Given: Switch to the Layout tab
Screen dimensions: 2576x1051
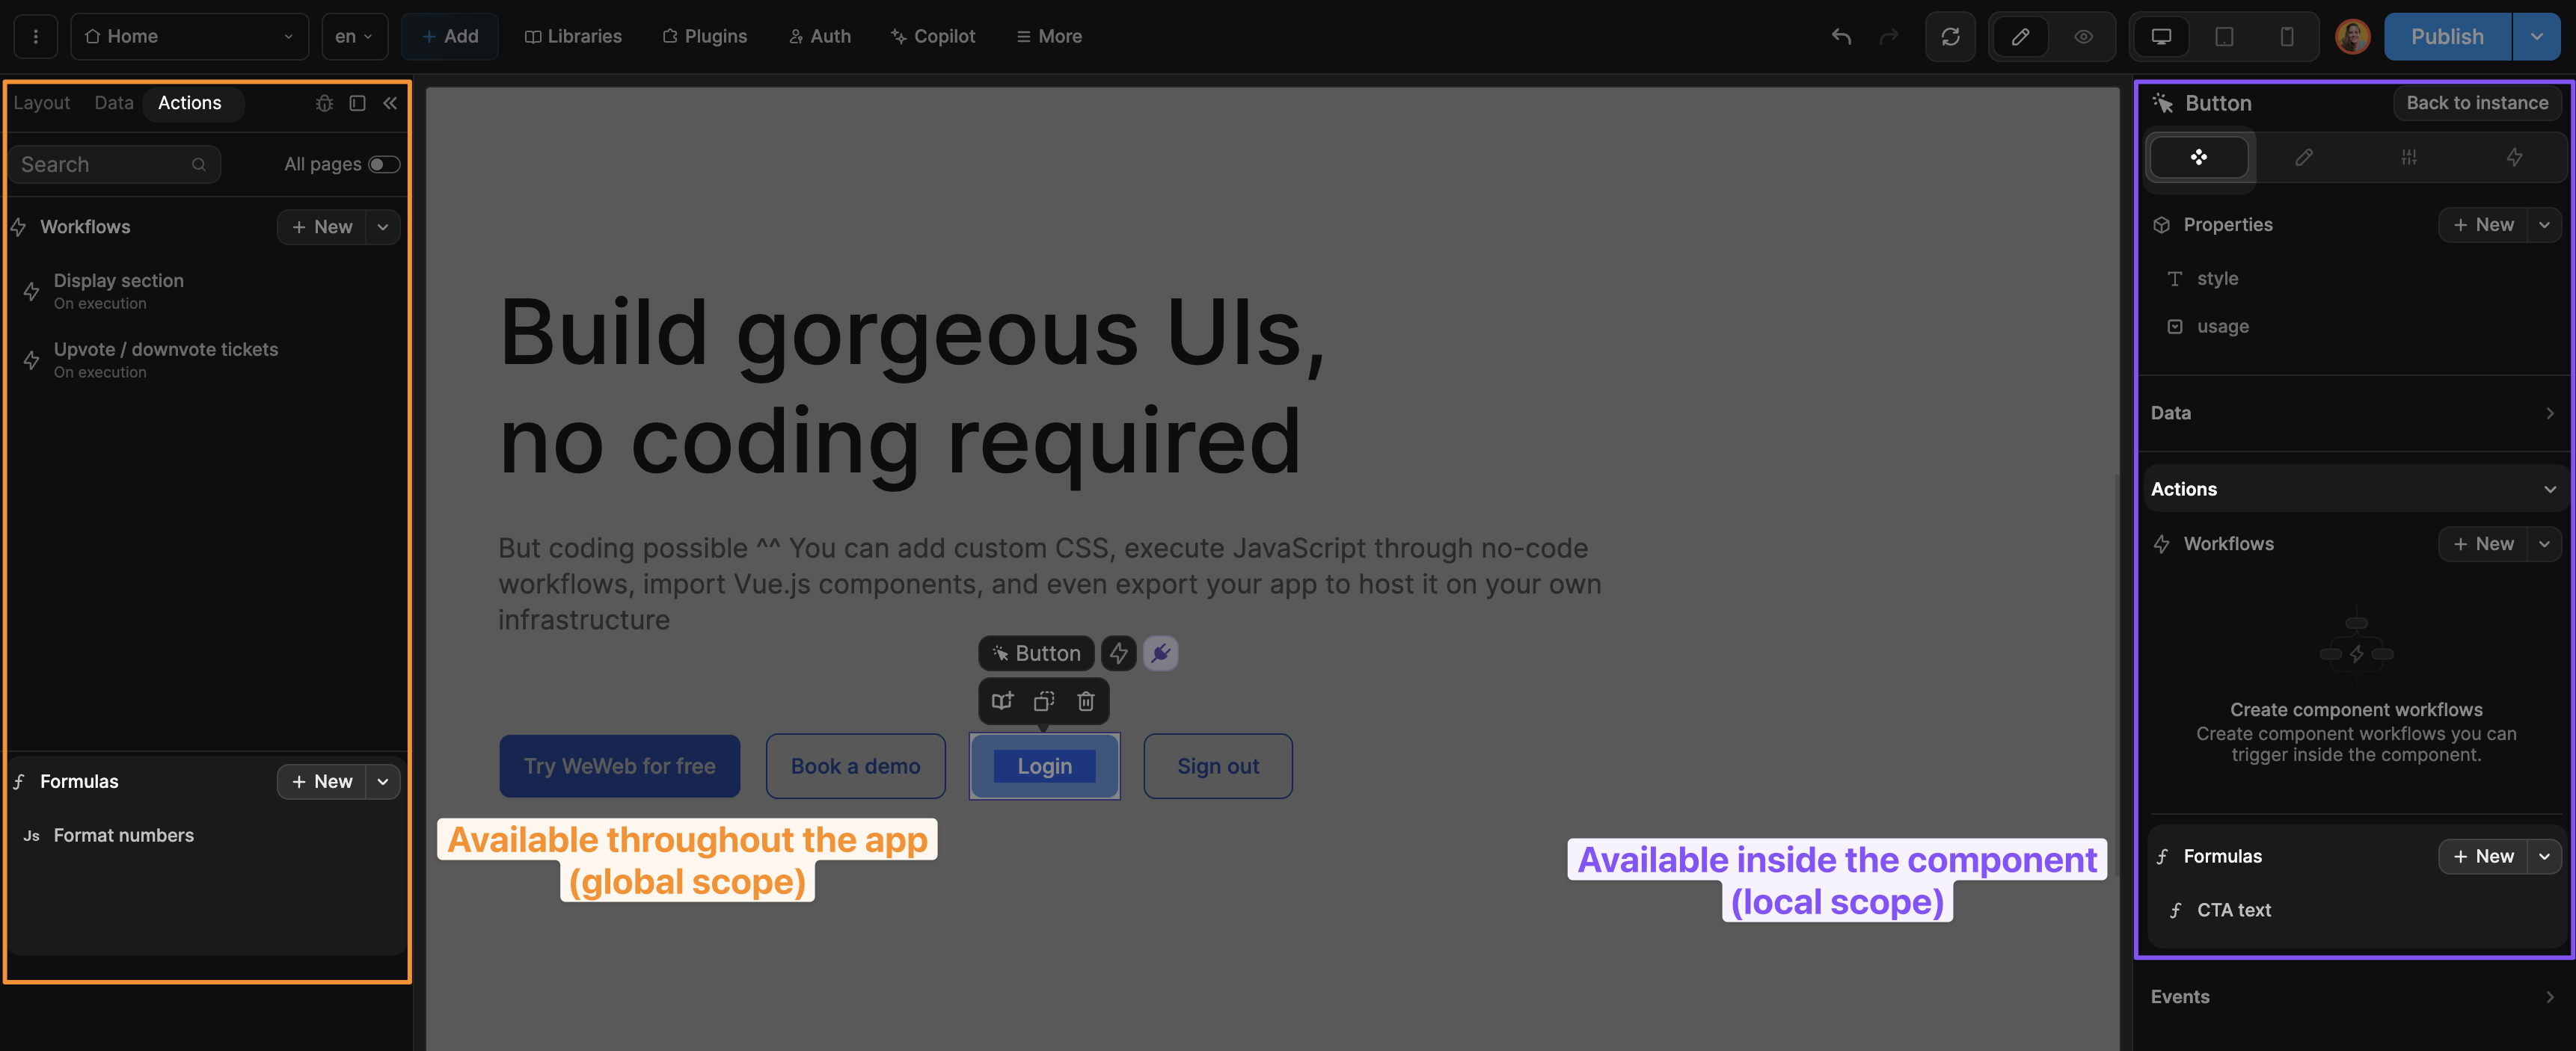Looking at the screenshot, I should [x=41, y=103].
